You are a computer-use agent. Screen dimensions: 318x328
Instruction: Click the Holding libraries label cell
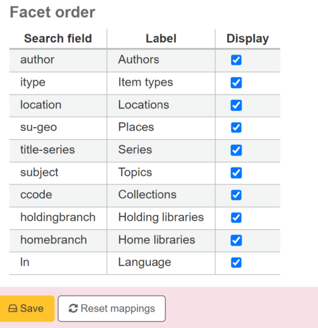161,218
